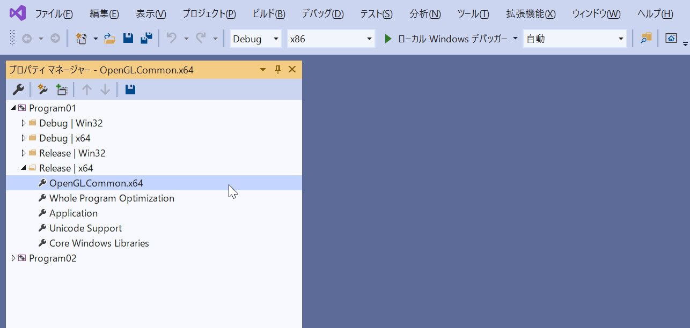Click the Open File folder icon
The height and width of the screenshot is (328, 690).
[110, 39]
